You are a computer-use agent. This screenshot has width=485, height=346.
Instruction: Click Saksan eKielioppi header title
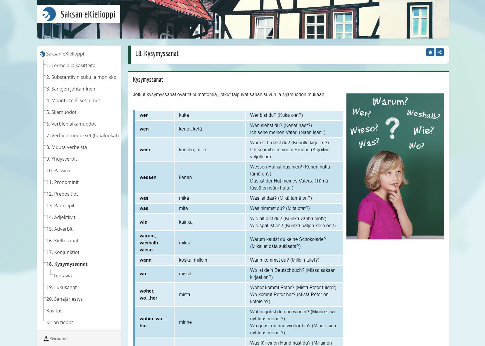(x=88, y=14)
